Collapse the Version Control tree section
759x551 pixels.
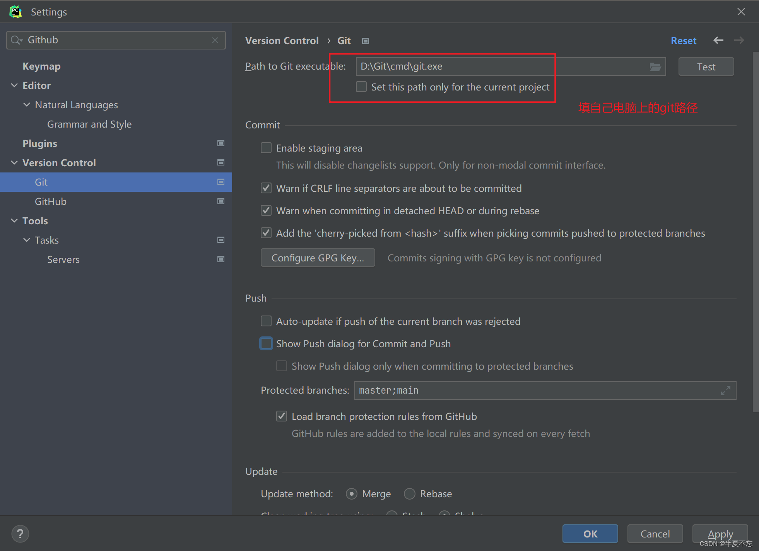14,162
